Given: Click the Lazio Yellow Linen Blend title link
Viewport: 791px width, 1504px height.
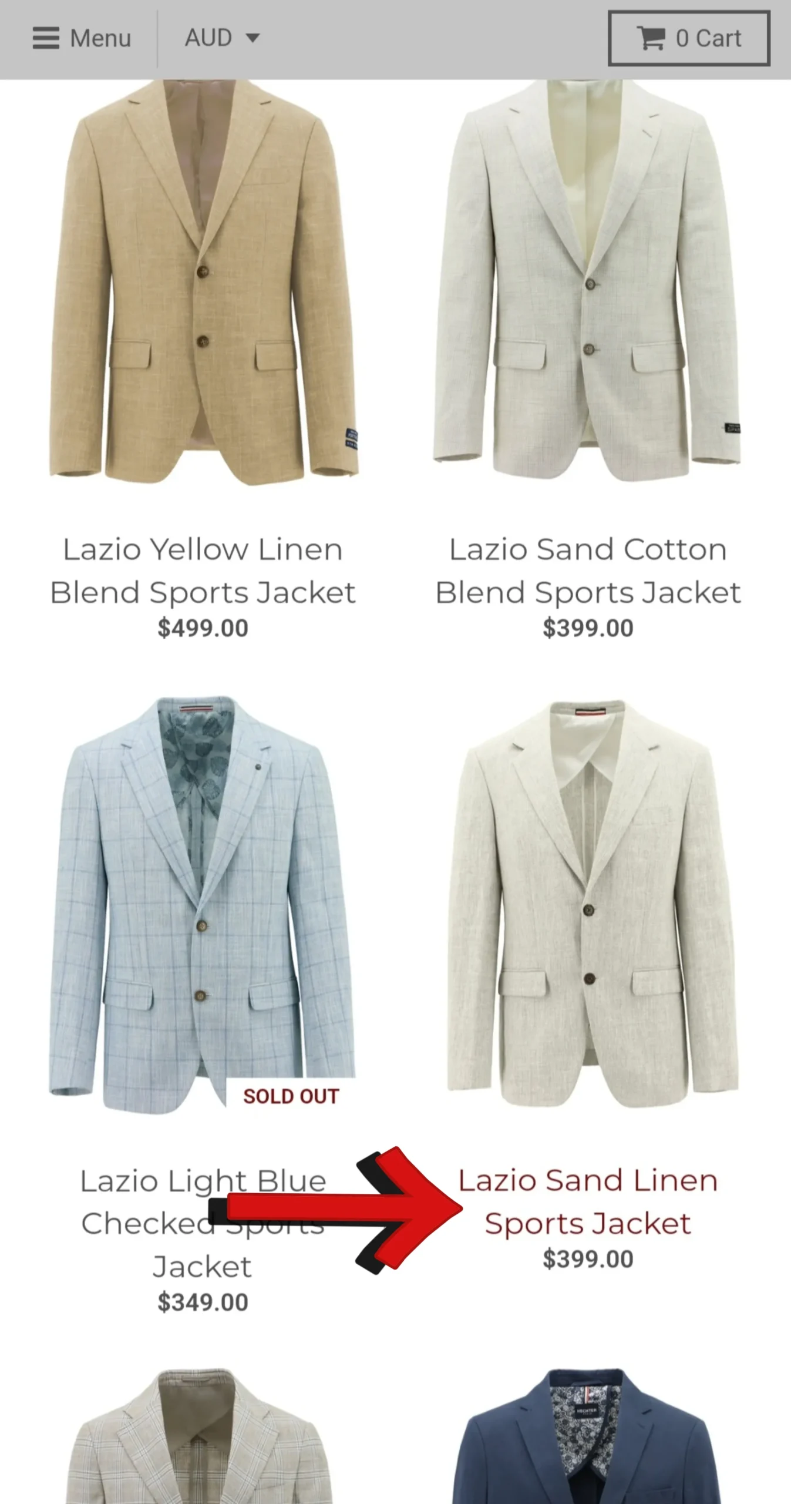Looking at the screenshot, I should pyautogui.click(x=203, y=570).
